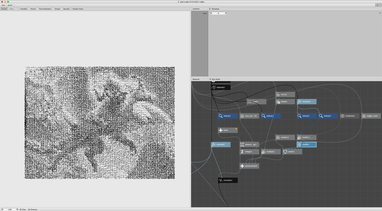Click the Metadata icon button
The image size is (382, 211).
(x=210, y=9)
